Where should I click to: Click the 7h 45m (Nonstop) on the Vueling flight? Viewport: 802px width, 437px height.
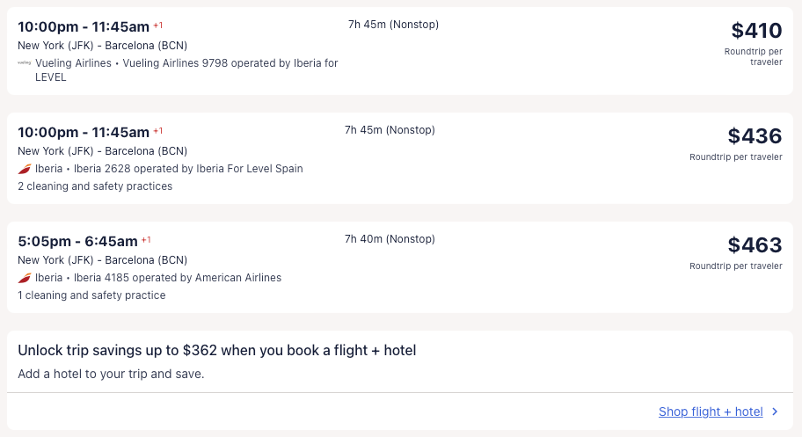(x=393, y=25)
